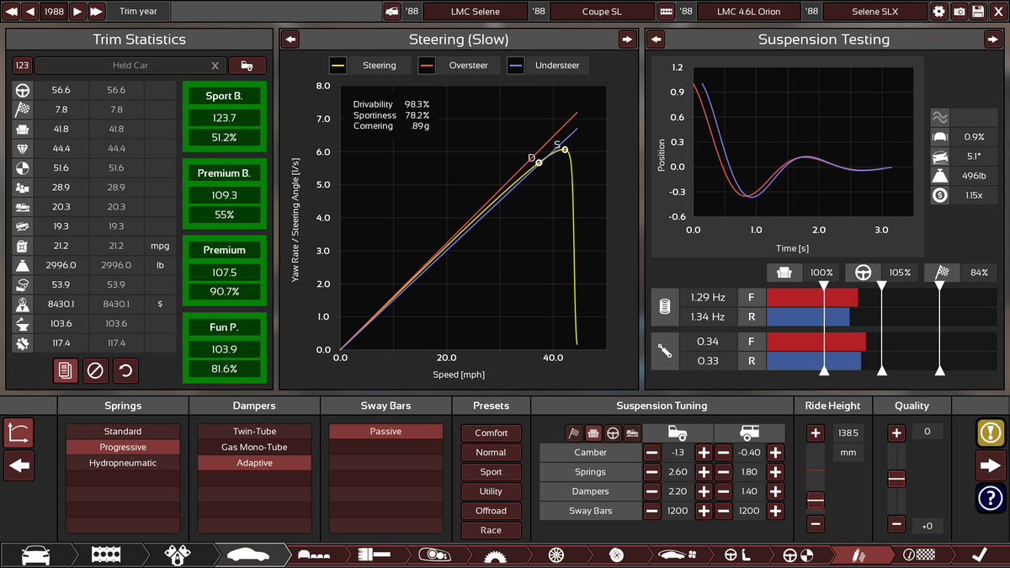The image size is (1010, 568).
Task: Open the wheels tab in bottom bar
Action: (555, 555)
